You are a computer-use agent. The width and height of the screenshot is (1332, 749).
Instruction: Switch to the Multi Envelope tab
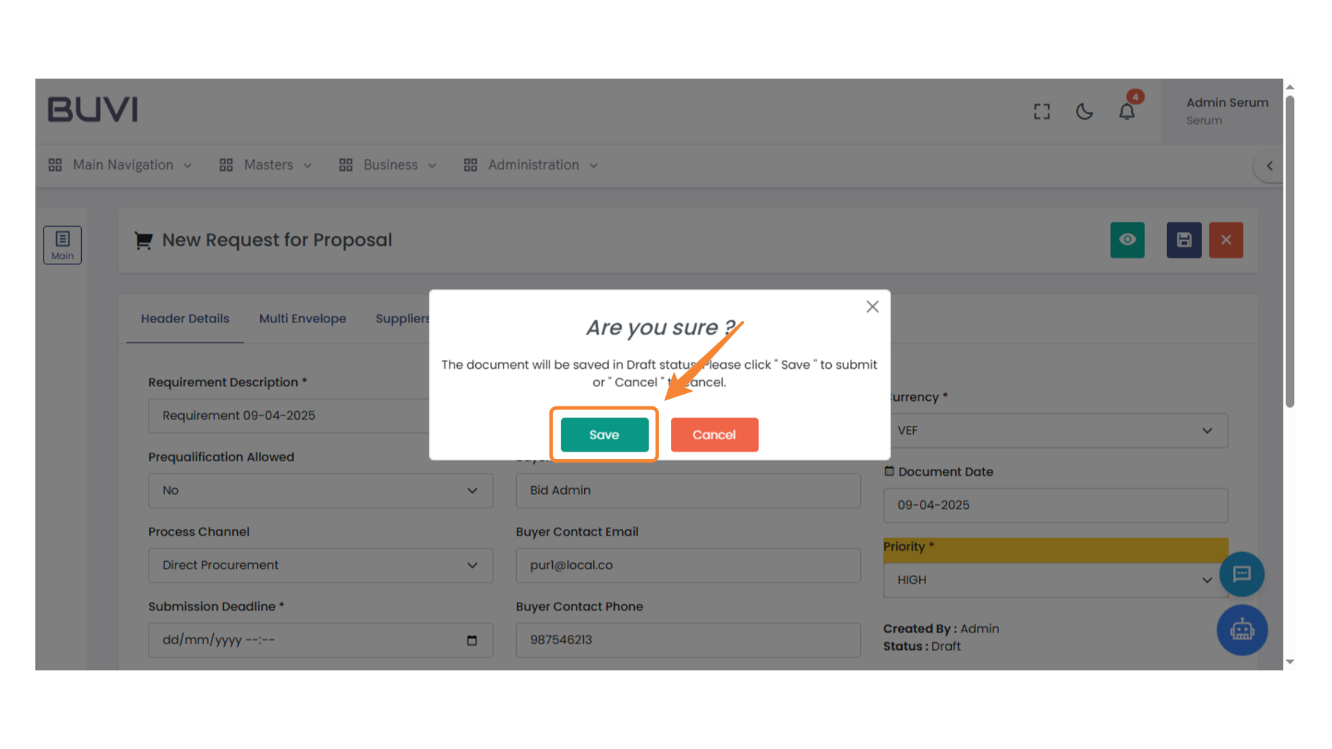(x=302, y=318)
